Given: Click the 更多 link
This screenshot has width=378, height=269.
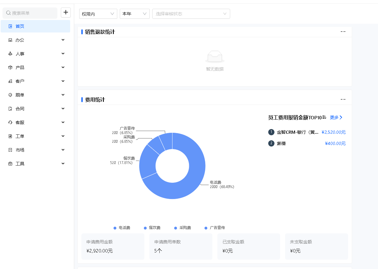Looking at the screenshot, I should click(336, 117).
